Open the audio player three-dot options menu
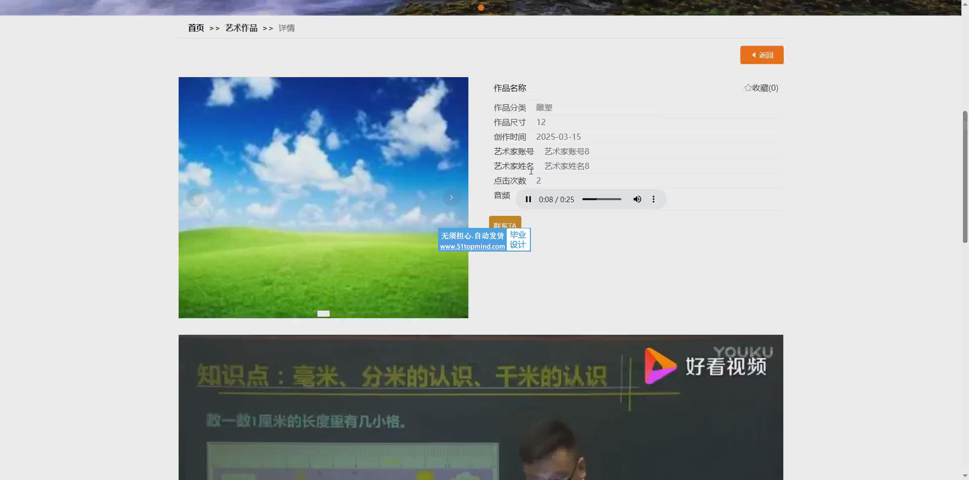The width and height of the screenshot is (969, 480). 654,199
